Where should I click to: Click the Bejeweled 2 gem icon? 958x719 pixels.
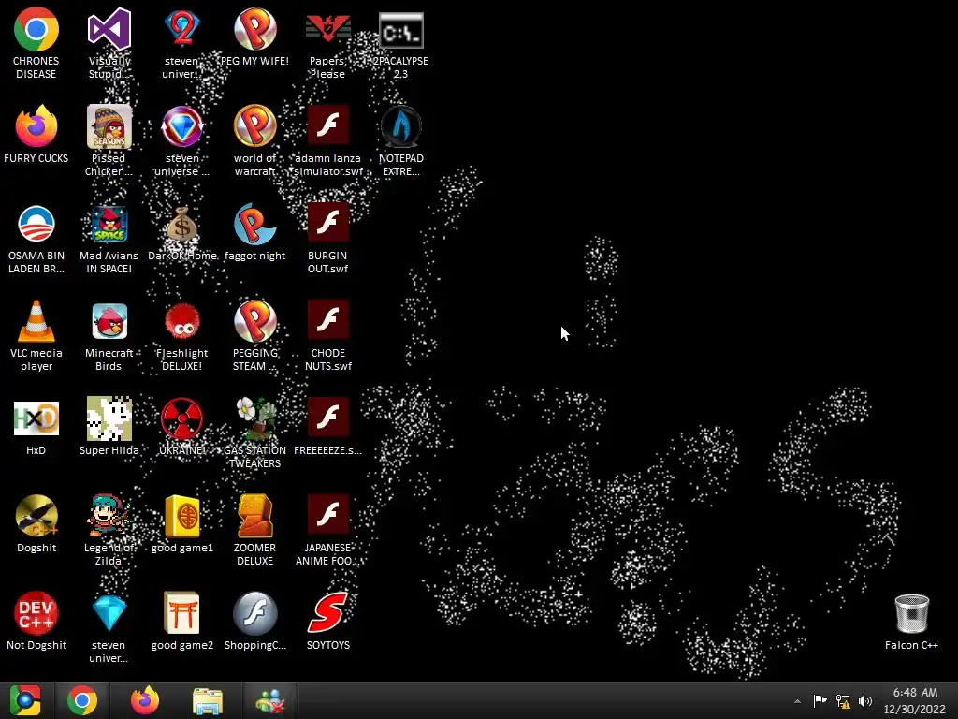[x=181, y=29]
